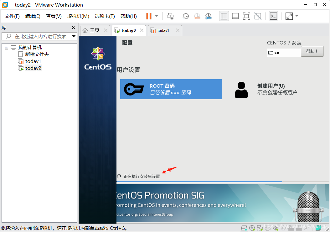
Task: Open snapshot manager icon
Action: point(208,16)
